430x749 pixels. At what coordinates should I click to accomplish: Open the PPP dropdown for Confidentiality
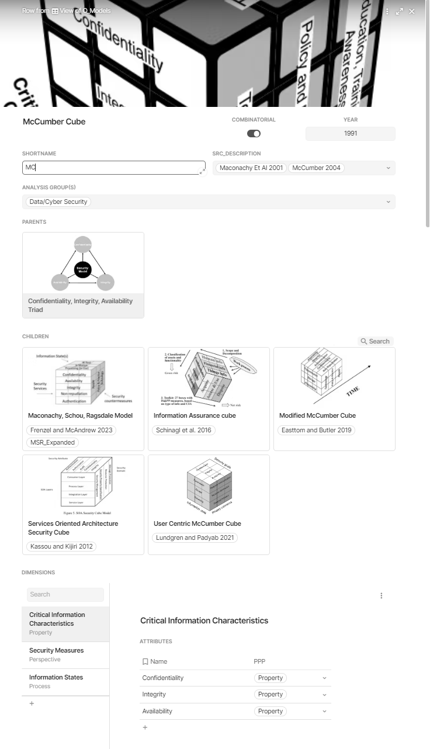click(324, 678)
